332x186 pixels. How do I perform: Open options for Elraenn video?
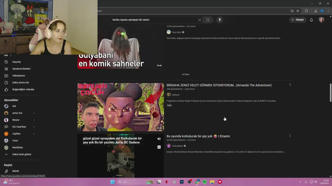[x=290, y=136]
